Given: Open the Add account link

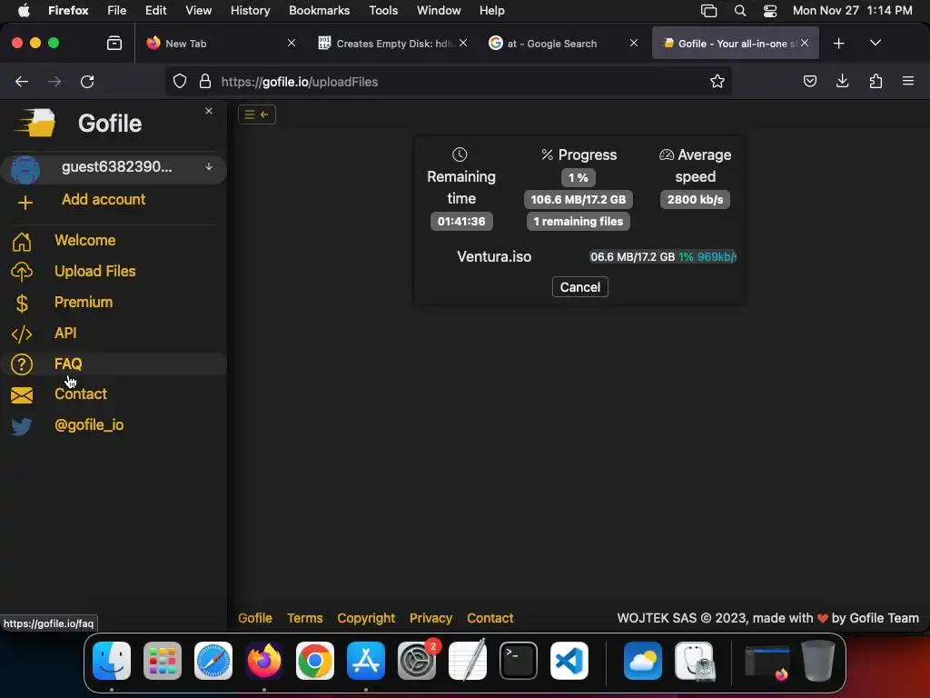Looking at the screenshot, I should tap(104, 199).
